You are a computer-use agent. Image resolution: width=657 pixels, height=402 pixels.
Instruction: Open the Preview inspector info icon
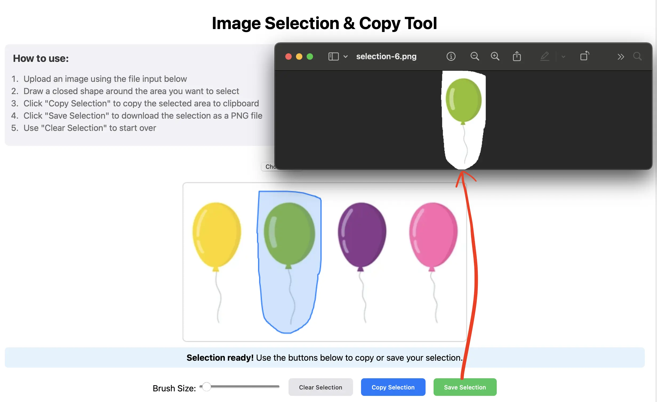click(451, 57)
